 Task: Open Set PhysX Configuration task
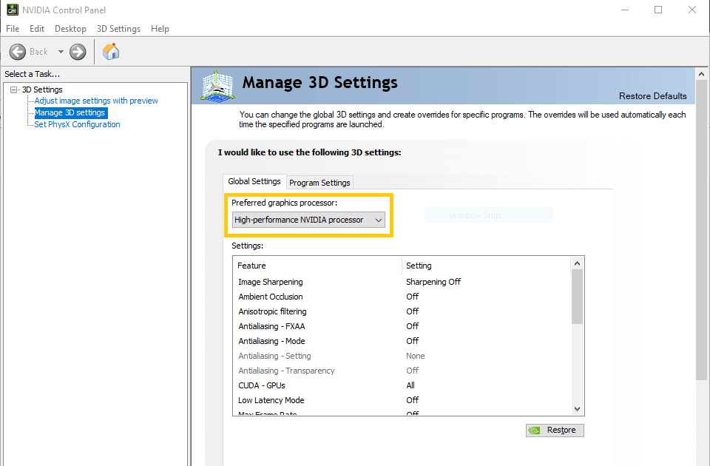pyautogui.click(x=77, y=124)
